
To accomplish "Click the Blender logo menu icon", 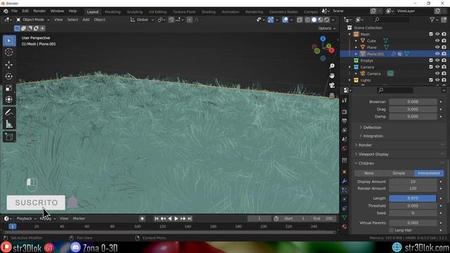I will [x=6, y=11].
